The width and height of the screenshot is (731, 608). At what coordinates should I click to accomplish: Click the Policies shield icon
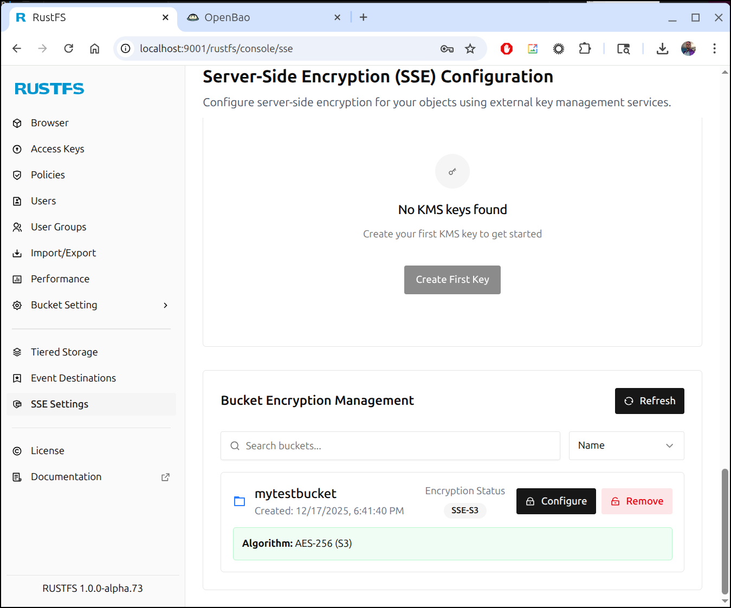(17, 175)
